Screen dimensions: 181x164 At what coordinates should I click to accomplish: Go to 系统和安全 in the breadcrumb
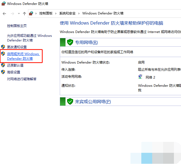pyautogui.click(x=67, y=13)
